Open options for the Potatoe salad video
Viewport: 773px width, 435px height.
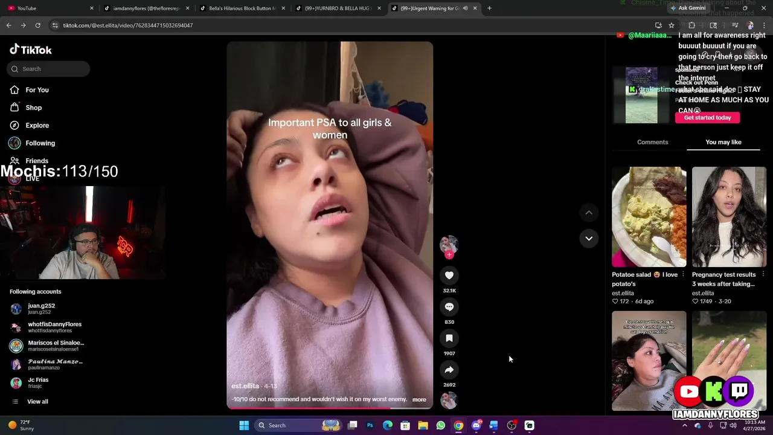683,274
